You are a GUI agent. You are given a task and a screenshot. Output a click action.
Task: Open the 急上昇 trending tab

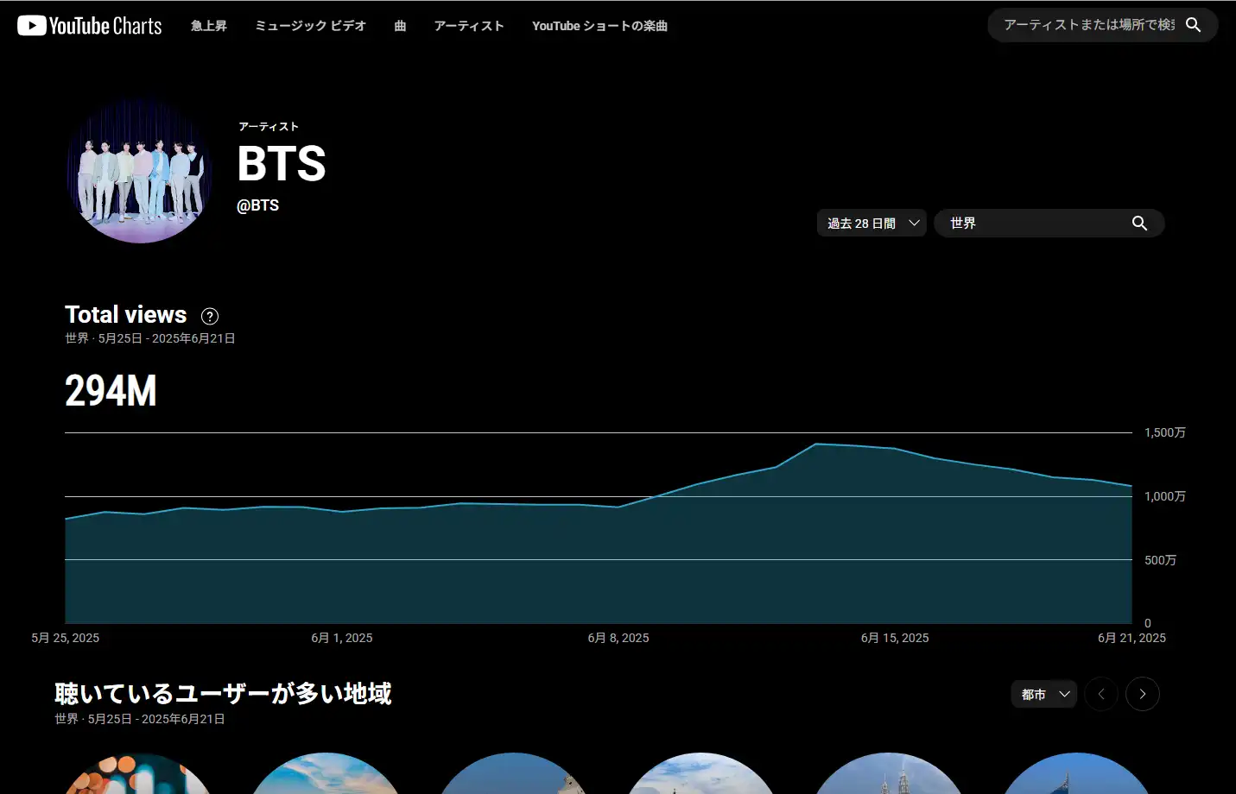[x=209, y=26]
